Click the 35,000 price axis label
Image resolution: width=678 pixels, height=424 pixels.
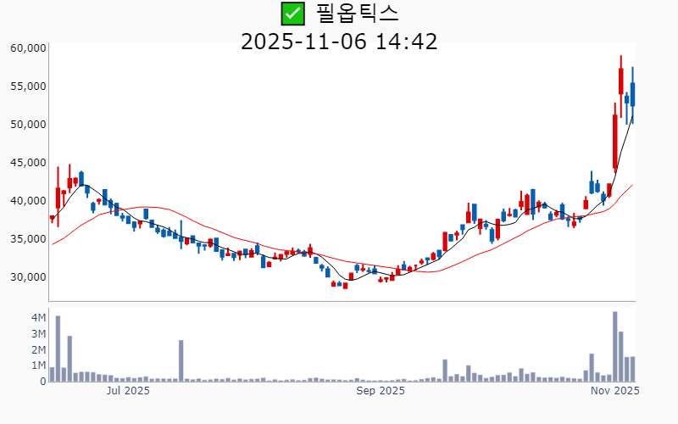tap(27, 239)
